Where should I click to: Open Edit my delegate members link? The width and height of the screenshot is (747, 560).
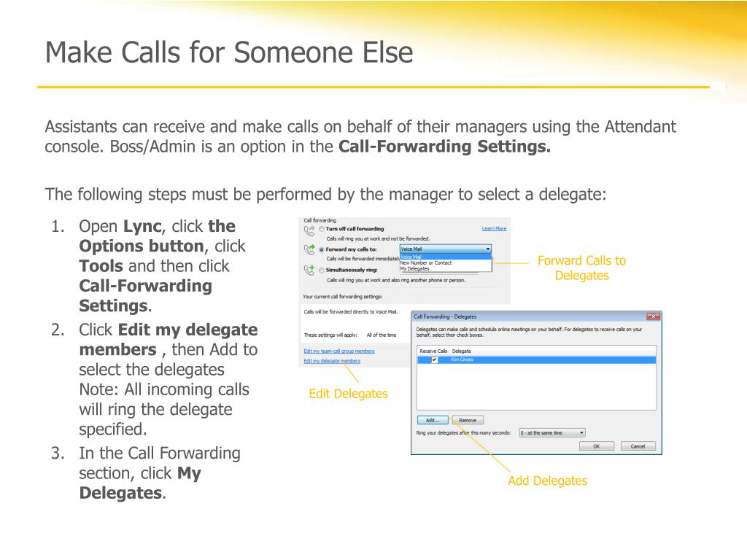332,361
